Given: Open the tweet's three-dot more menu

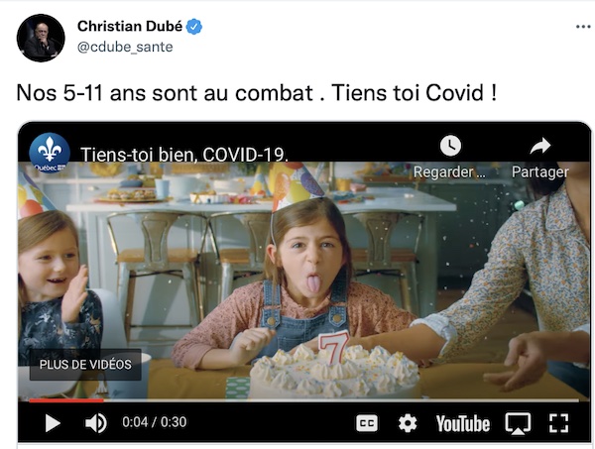Looking at the screenshot, I should coord(583,27).
